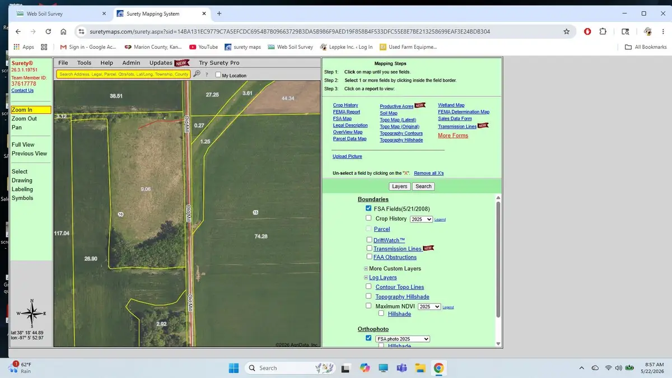
Task: Uncheck the FSA Fields(5/21/2008) checkbox
Action: pyautogui.click(x=368, y=208)
